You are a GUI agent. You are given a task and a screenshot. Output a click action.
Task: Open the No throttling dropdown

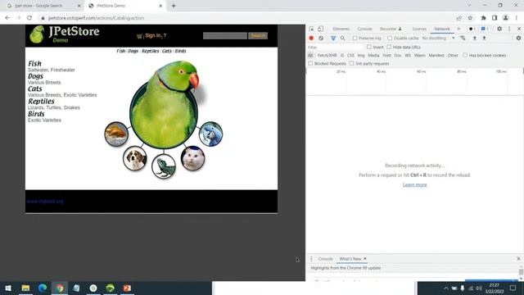point(438,39)
